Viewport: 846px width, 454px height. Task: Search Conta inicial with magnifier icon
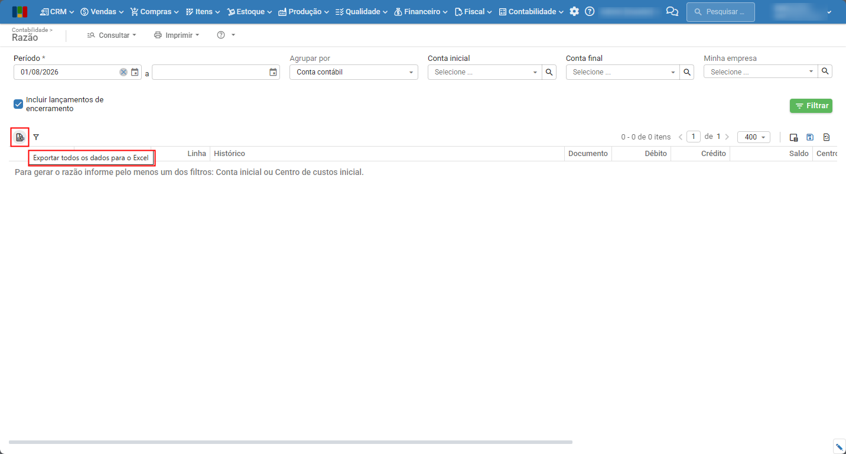click(549, 72)
